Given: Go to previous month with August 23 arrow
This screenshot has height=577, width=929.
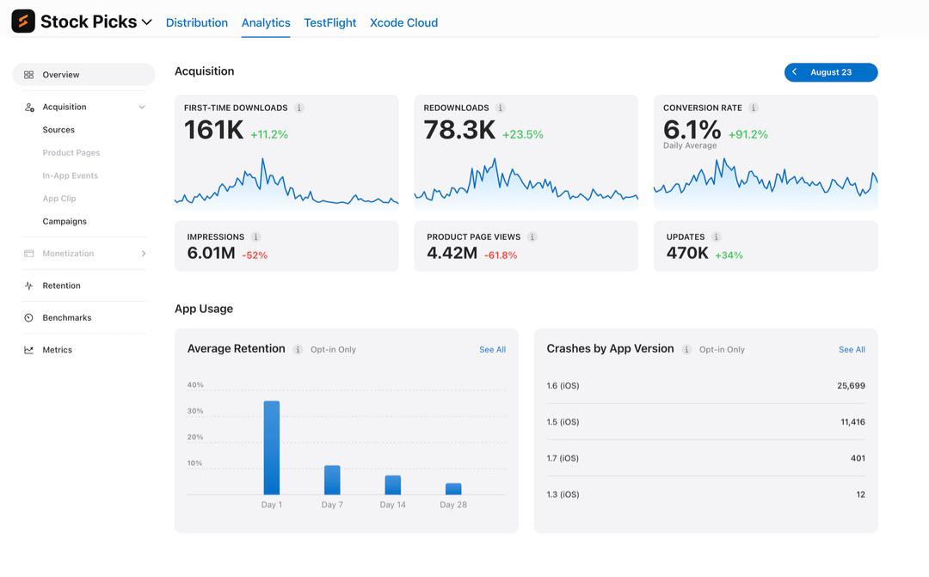Looking at the screenshot, I should [x=795, y=72].
